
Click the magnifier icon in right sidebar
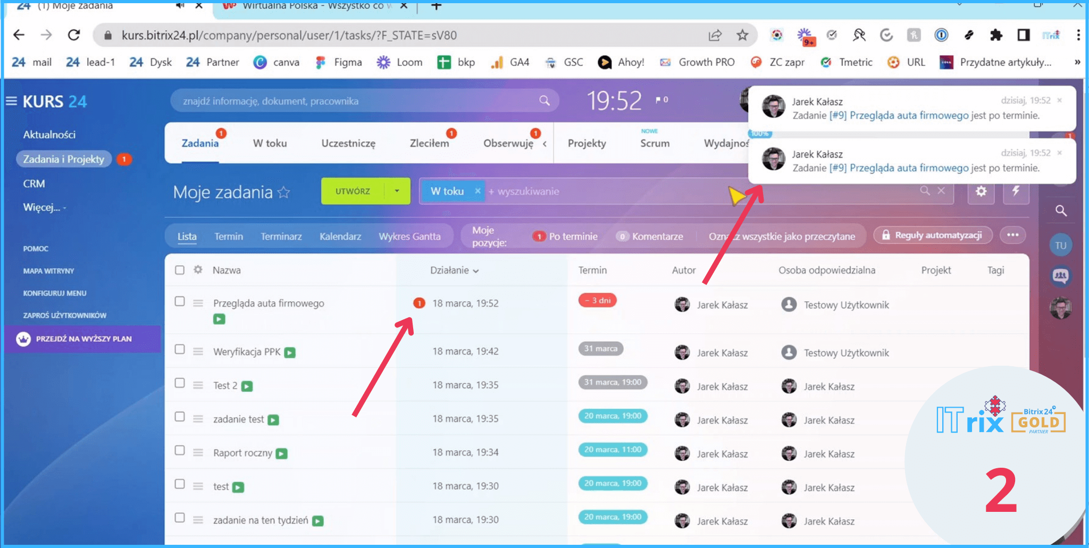pyautogui.click(x=1061, y=211)
